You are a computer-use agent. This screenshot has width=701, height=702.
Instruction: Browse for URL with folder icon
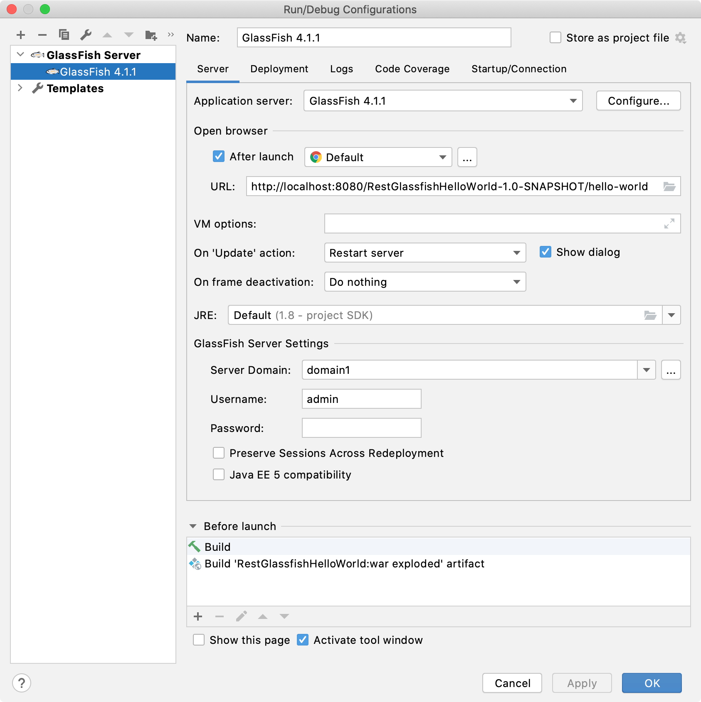[669, 187]
